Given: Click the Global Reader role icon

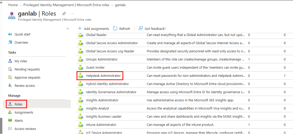Looking at the screenshot, I should coord(81,35).
